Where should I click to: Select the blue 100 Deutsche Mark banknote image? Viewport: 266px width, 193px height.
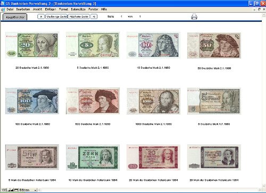coord(32,101)
